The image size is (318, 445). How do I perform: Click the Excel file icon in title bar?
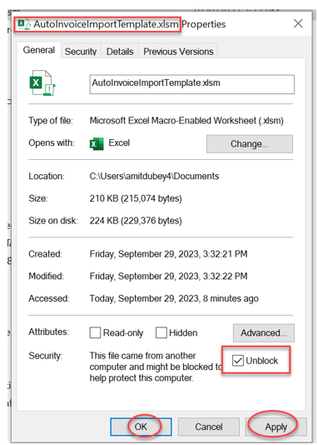24,24
